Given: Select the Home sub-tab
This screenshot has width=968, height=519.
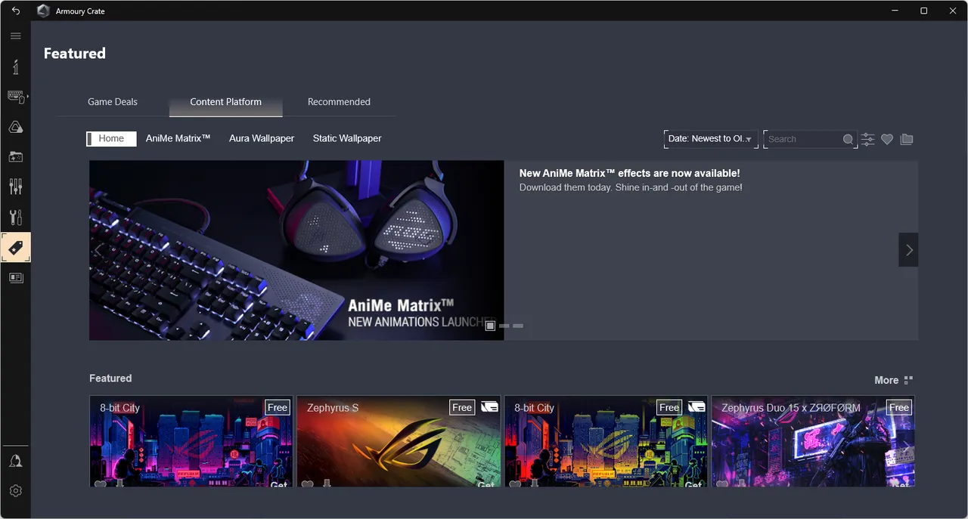Looking at the screenshot, I should (x=111, y=139).
